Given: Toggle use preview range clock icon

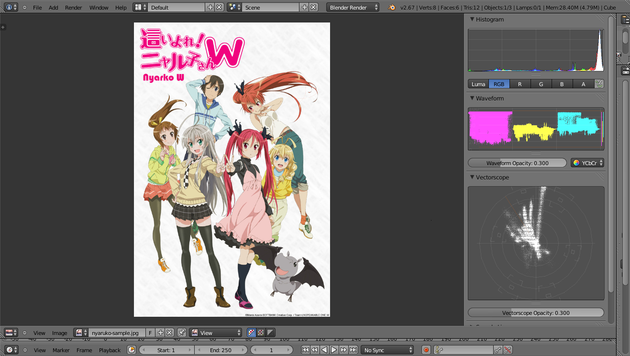Looking at the screenshot, I should click(x=132, y=350).
